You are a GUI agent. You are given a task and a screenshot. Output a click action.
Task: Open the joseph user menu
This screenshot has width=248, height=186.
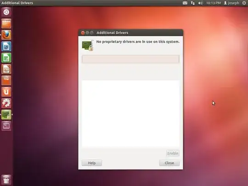click(231, 3)
